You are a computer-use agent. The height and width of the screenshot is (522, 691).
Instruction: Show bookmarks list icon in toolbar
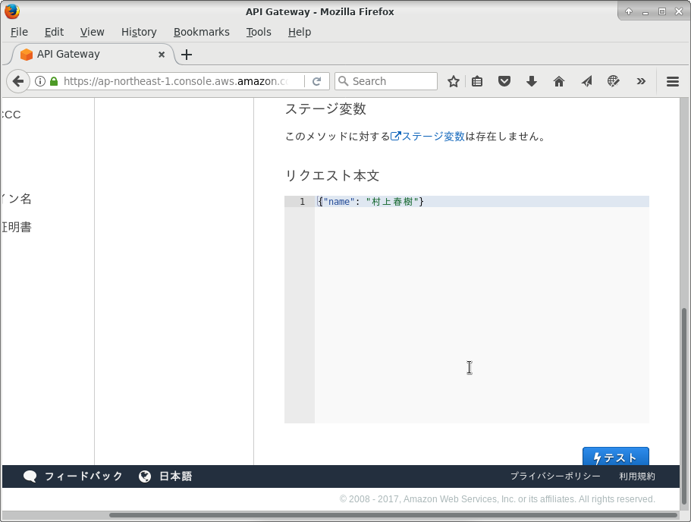(477, 81)
